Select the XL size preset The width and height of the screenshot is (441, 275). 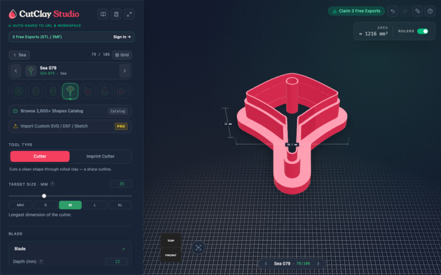[x=120, y=205]
